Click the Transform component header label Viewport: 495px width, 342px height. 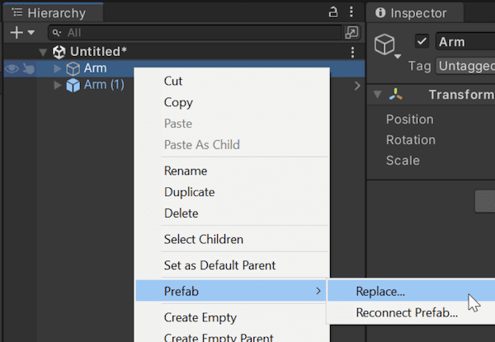461,95
